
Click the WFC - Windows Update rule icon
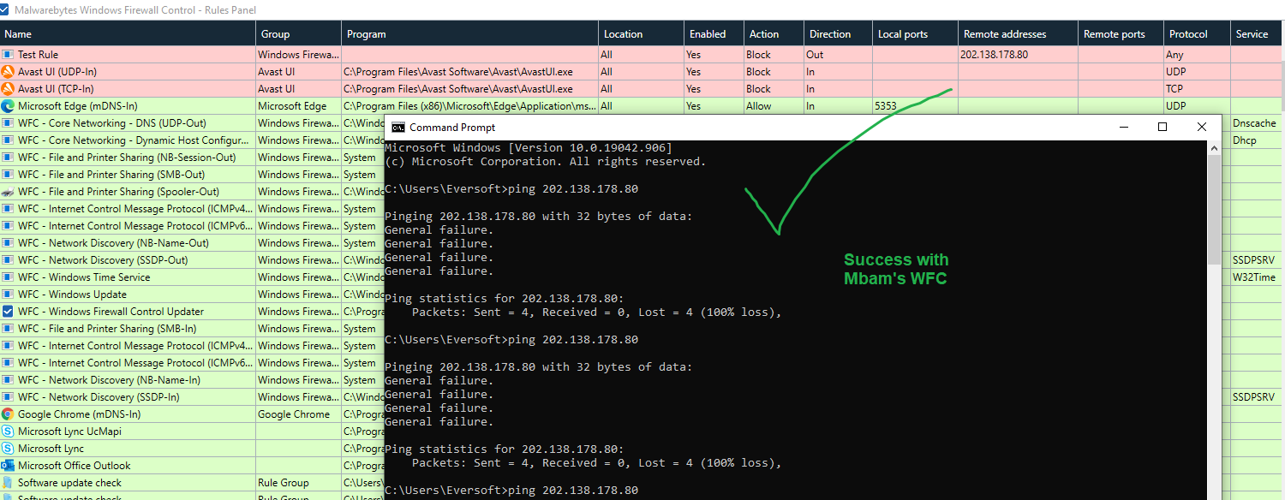tap(8, 295)
